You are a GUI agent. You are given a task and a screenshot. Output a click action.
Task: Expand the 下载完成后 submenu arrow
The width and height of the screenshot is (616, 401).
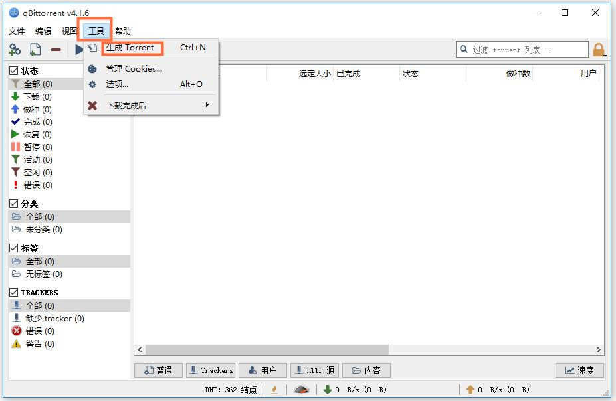[207, 105]
